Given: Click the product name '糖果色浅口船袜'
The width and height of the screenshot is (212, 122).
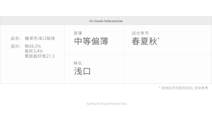Looking at the screenshot, I should pyautogui.click(x=40, y=38).
